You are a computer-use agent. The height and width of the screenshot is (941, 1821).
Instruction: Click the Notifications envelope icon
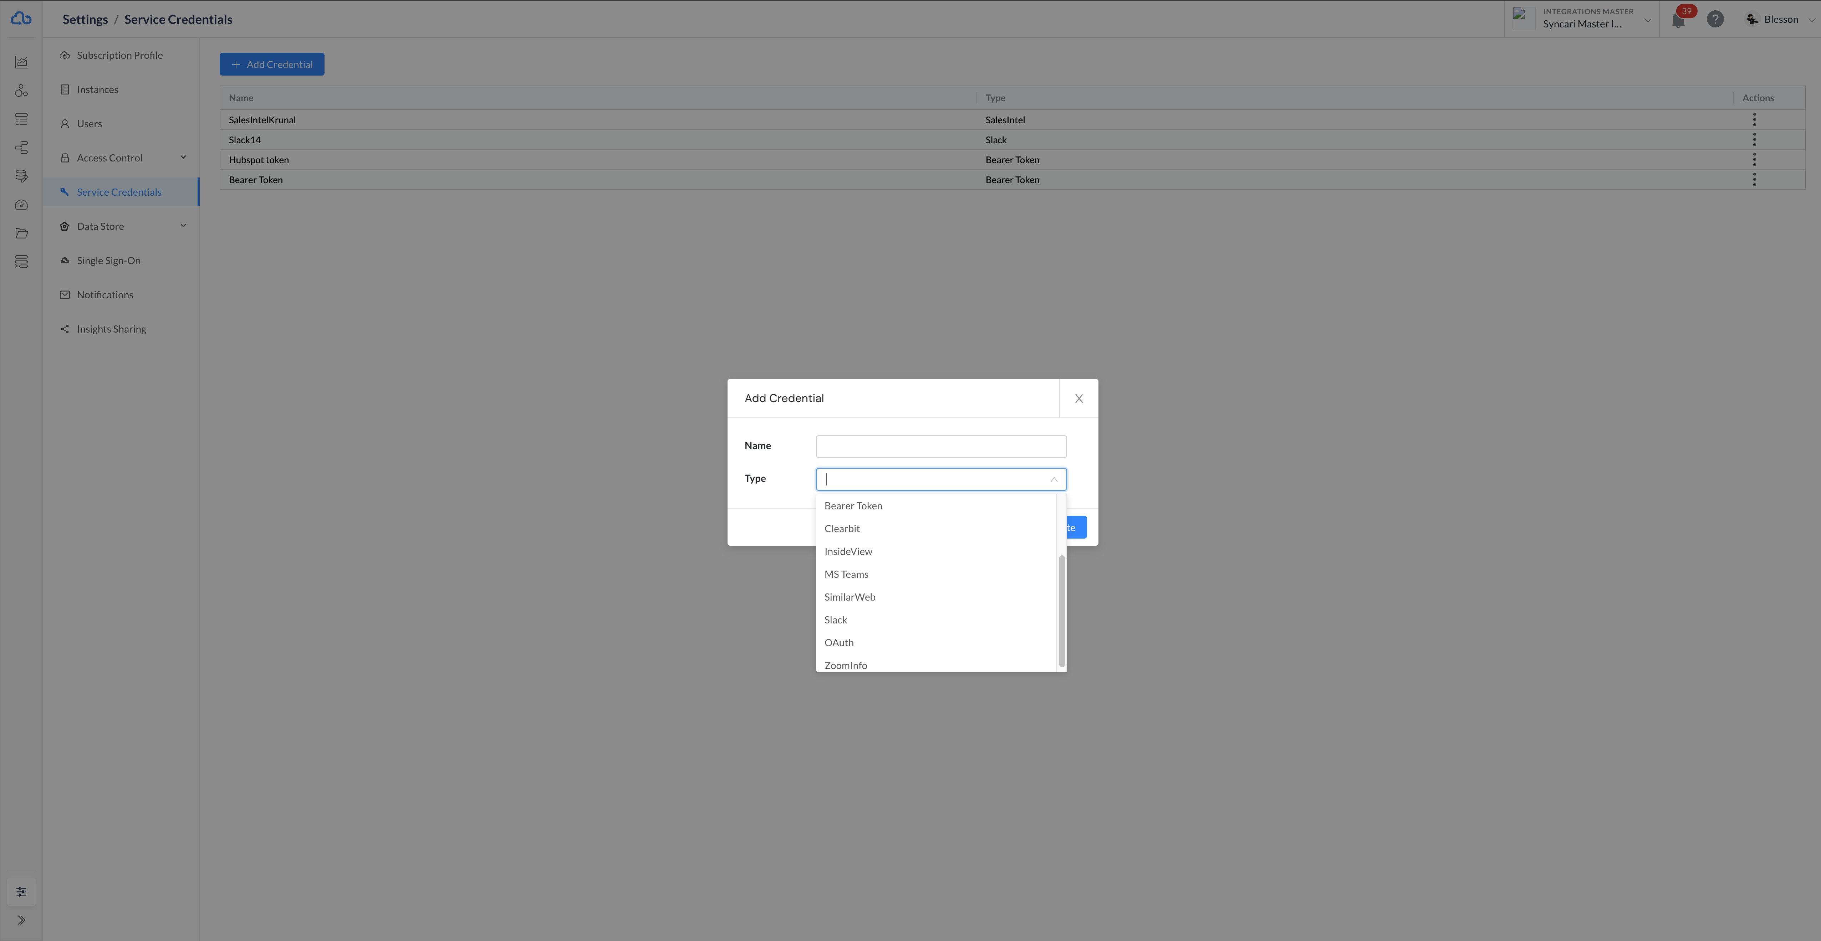64,294
